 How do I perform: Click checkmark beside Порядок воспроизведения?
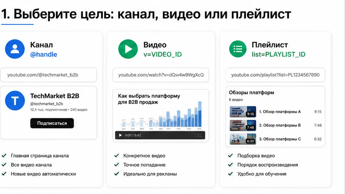pos(230,165)
